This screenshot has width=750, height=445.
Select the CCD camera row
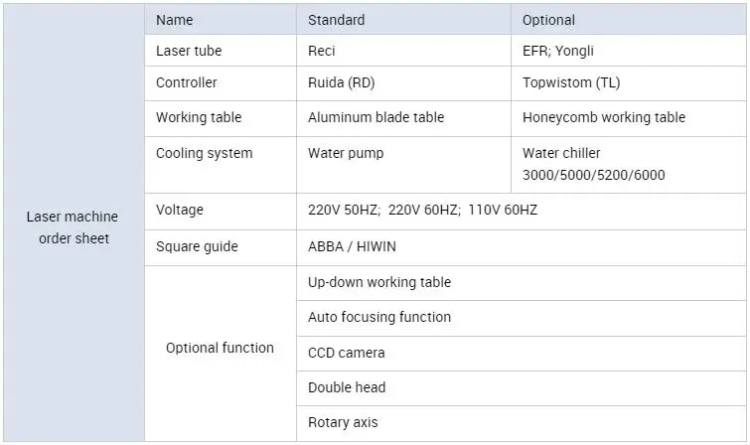(x=346, y=353)
